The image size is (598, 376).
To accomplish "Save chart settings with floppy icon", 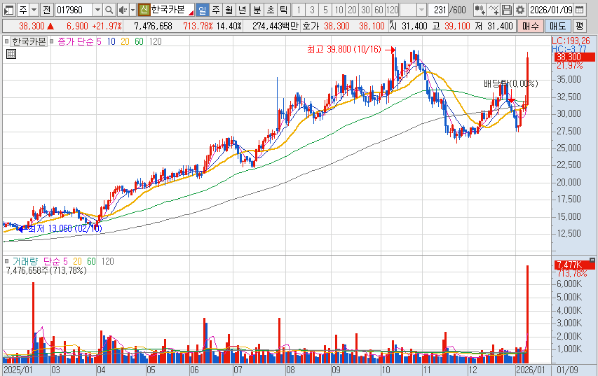I will 506,10.
